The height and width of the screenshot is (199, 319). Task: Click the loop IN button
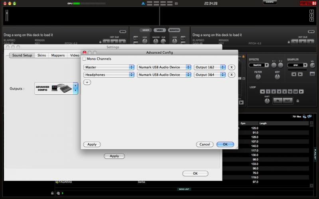(278, 101)
